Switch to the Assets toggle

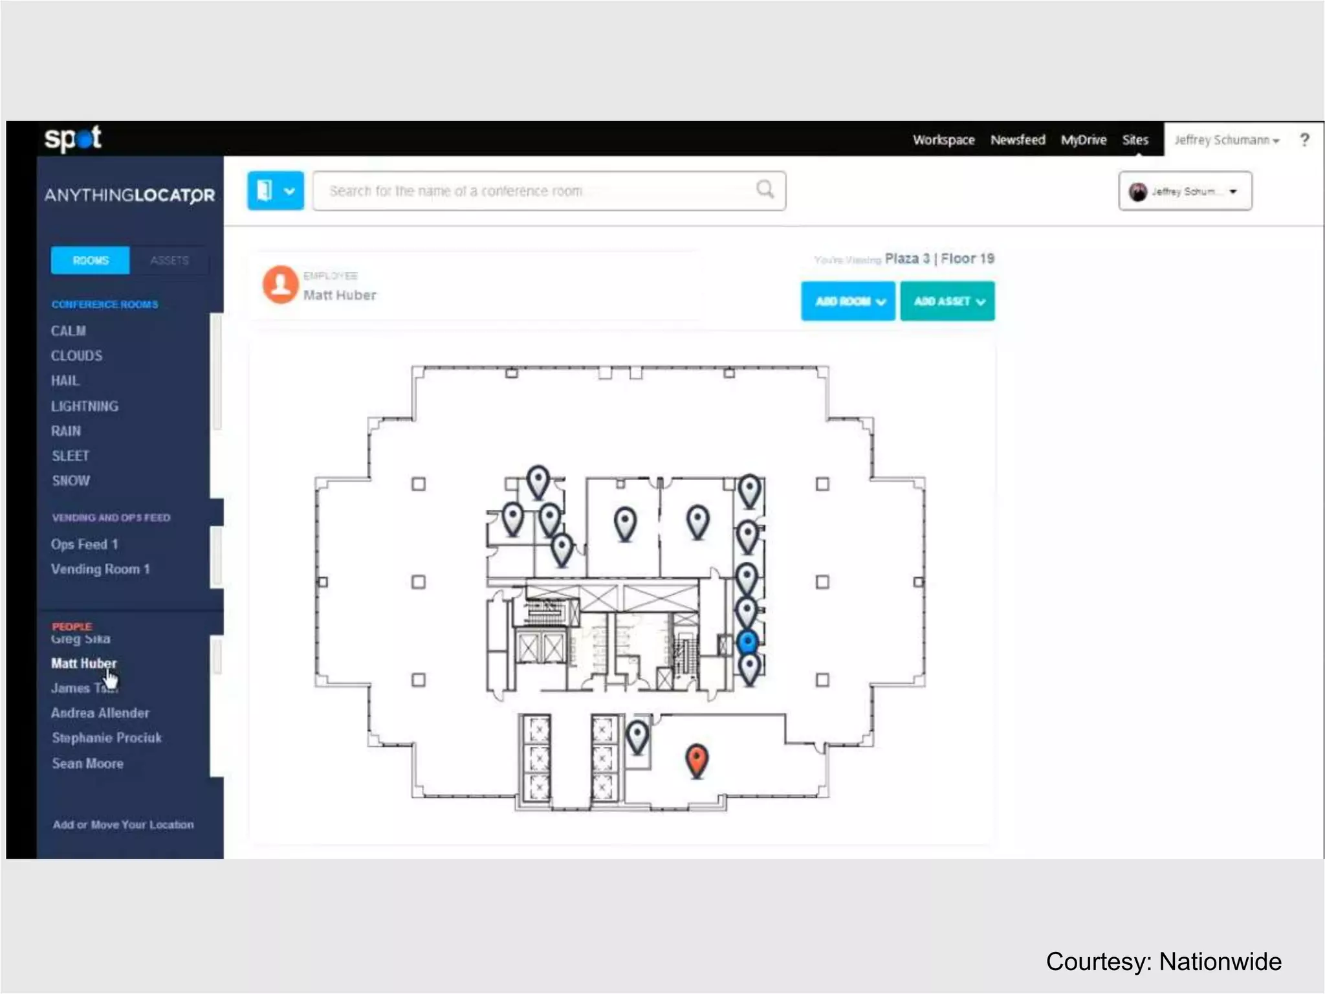(x=170, y=260)
